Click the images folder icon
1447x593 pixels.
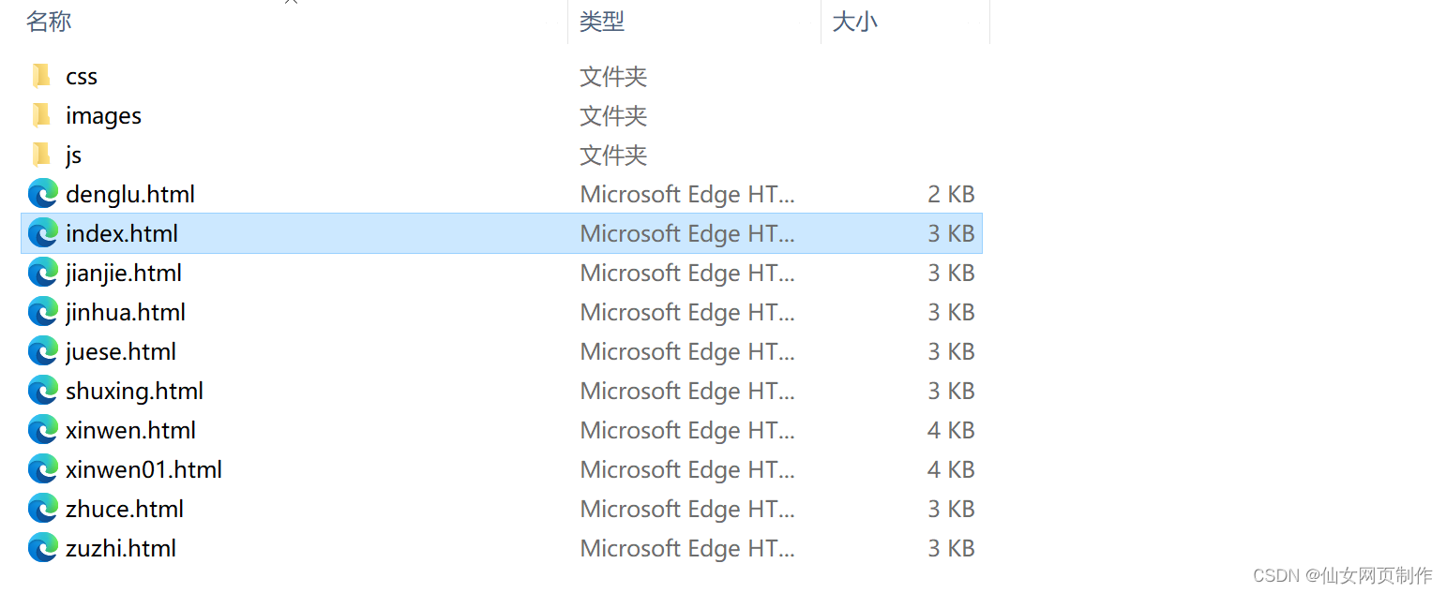point(41,115)
